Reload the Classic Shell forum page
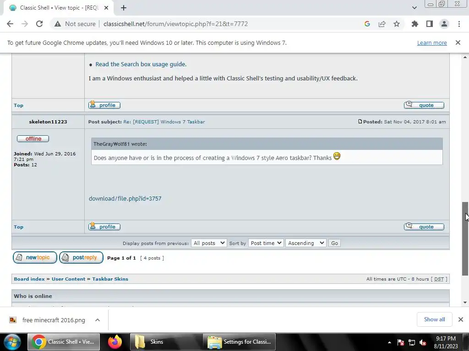The height and width of the screenshot is (351, 469). coord(39,24)
